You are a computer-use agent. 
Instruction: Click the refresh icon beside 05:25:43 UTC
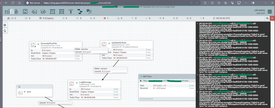214,18
